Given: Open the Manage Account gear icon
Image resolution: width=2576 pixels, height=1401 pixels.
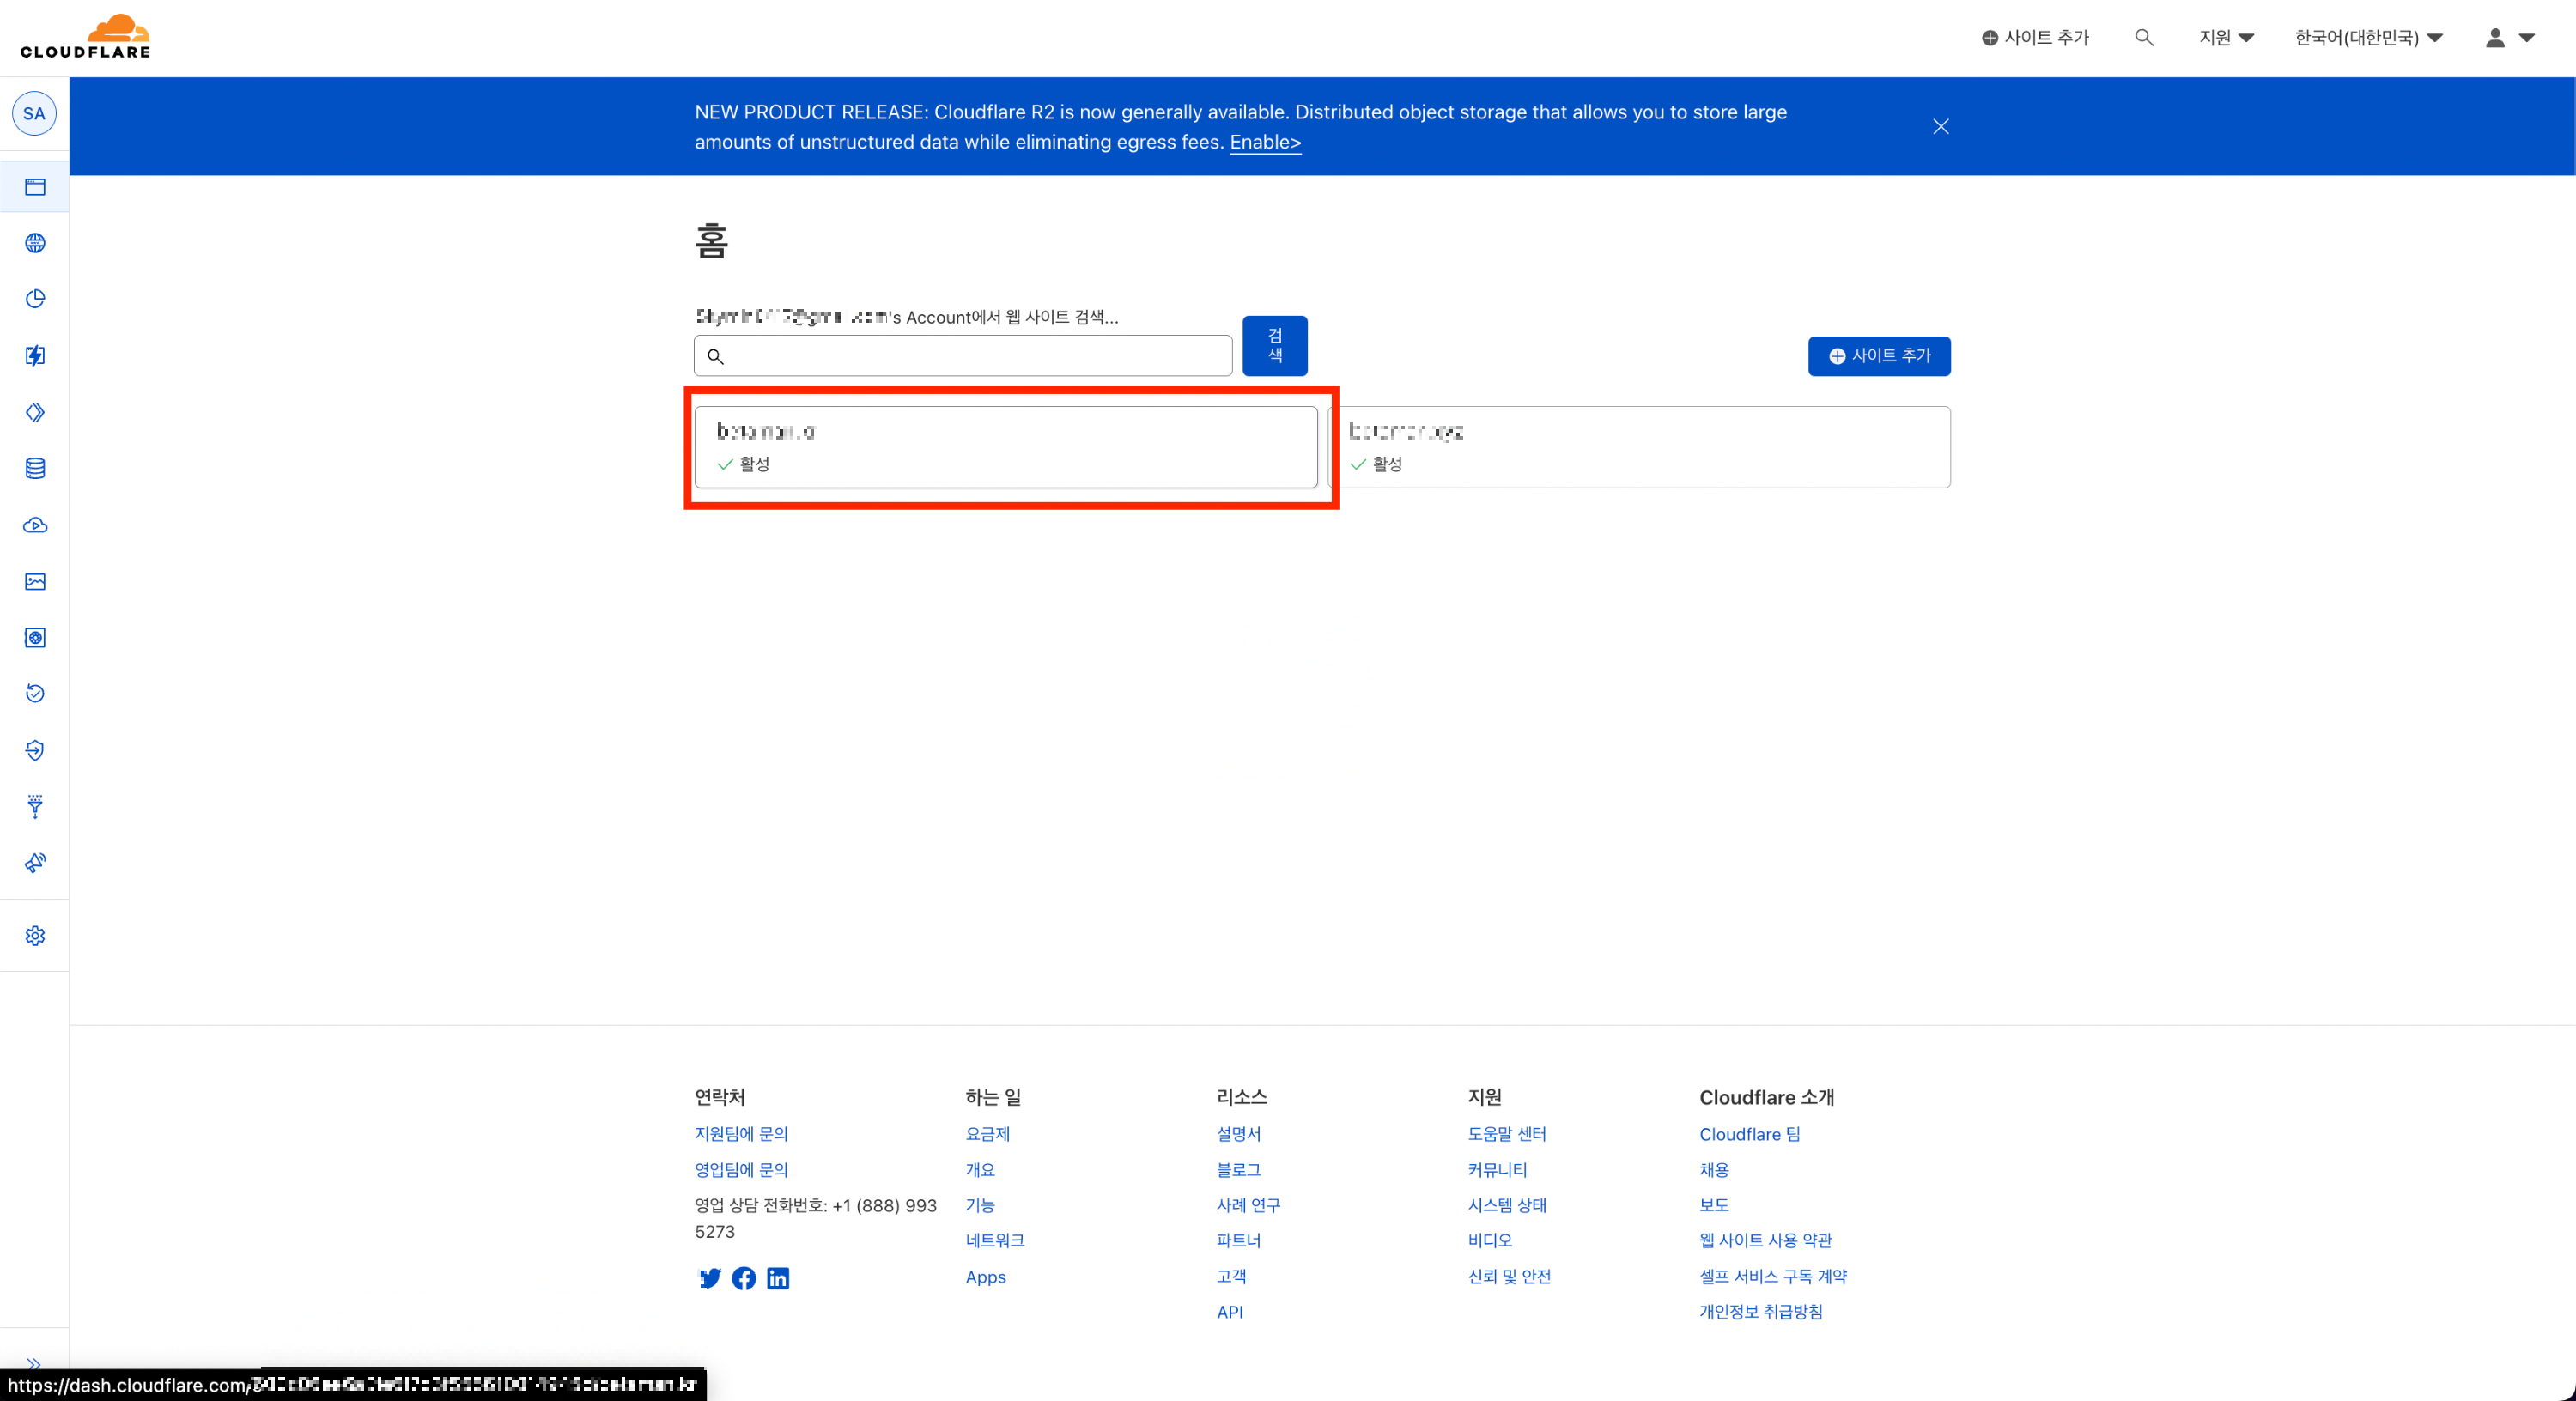Looking at the screenshot, I should tap(35, 936).
